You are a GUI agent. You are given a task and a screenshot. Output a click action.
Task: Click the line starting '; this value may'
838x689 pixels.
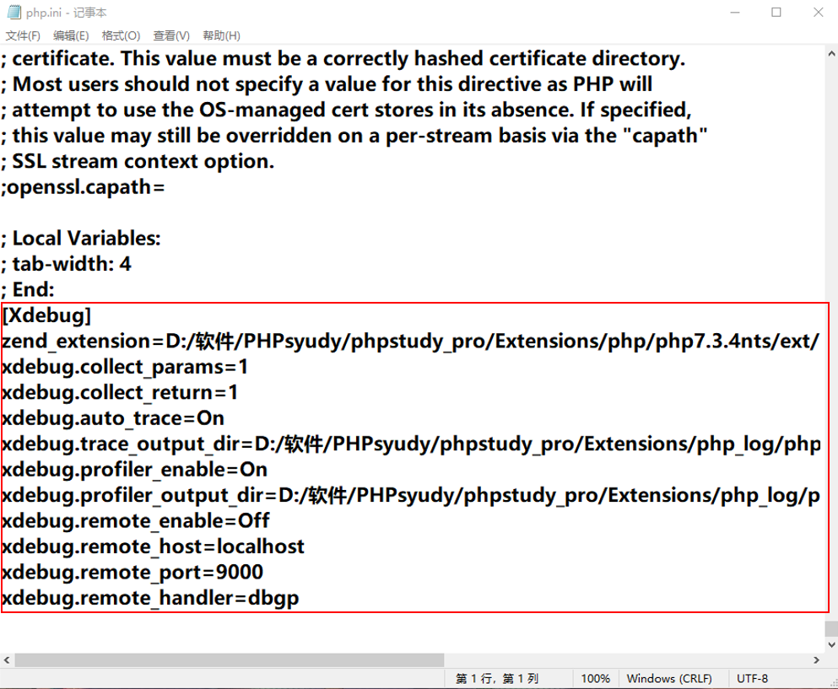click(x=354, y=136)
